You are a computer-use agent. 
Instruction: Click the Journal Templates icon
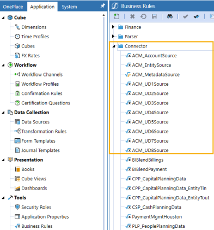(17, 150)
